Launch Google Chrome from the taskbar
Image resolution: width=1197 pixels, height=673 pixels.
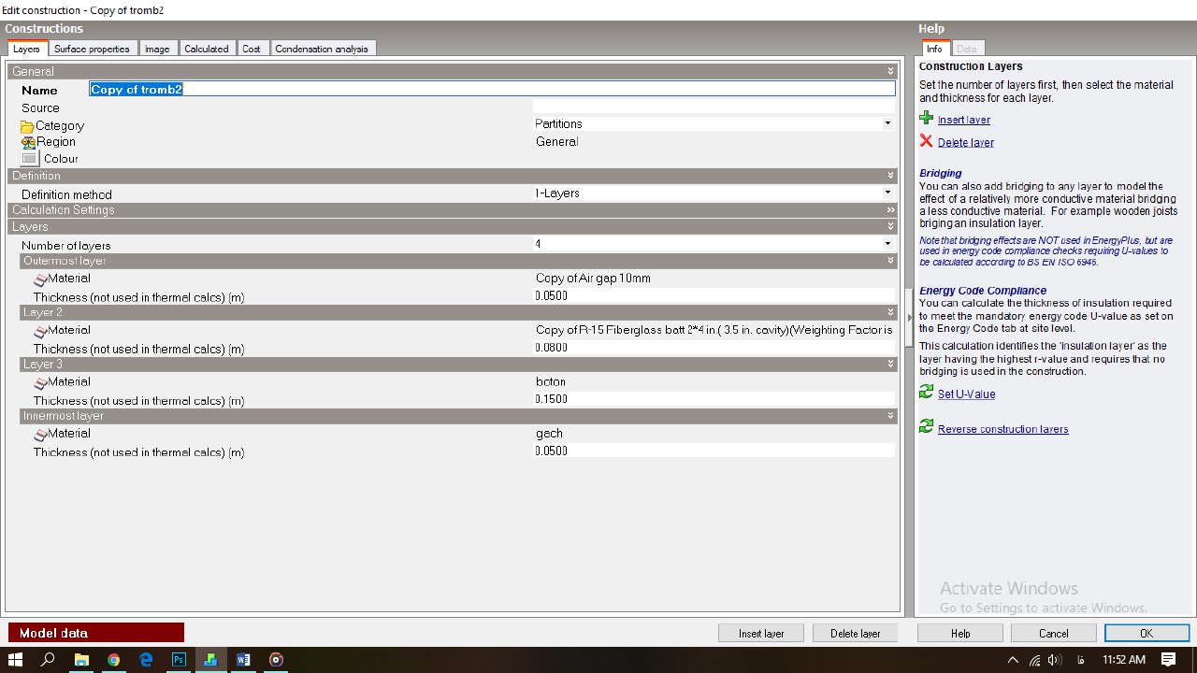[114, 659]
